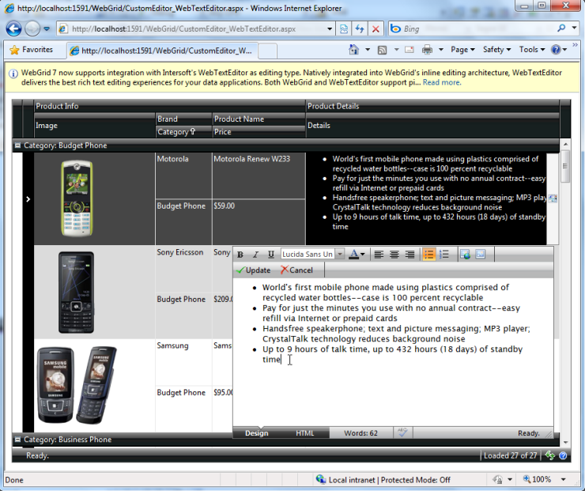The width and height of the screenshot is (585, 491).
Task: Click the numbered list icon
Action: tap(444, 255)
